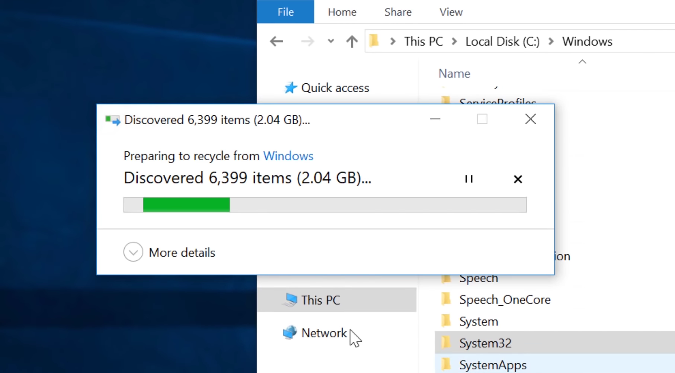Viewport: 675px width, 373px height.
Task: Select This PC in address bar
Action: pos(423,41)
